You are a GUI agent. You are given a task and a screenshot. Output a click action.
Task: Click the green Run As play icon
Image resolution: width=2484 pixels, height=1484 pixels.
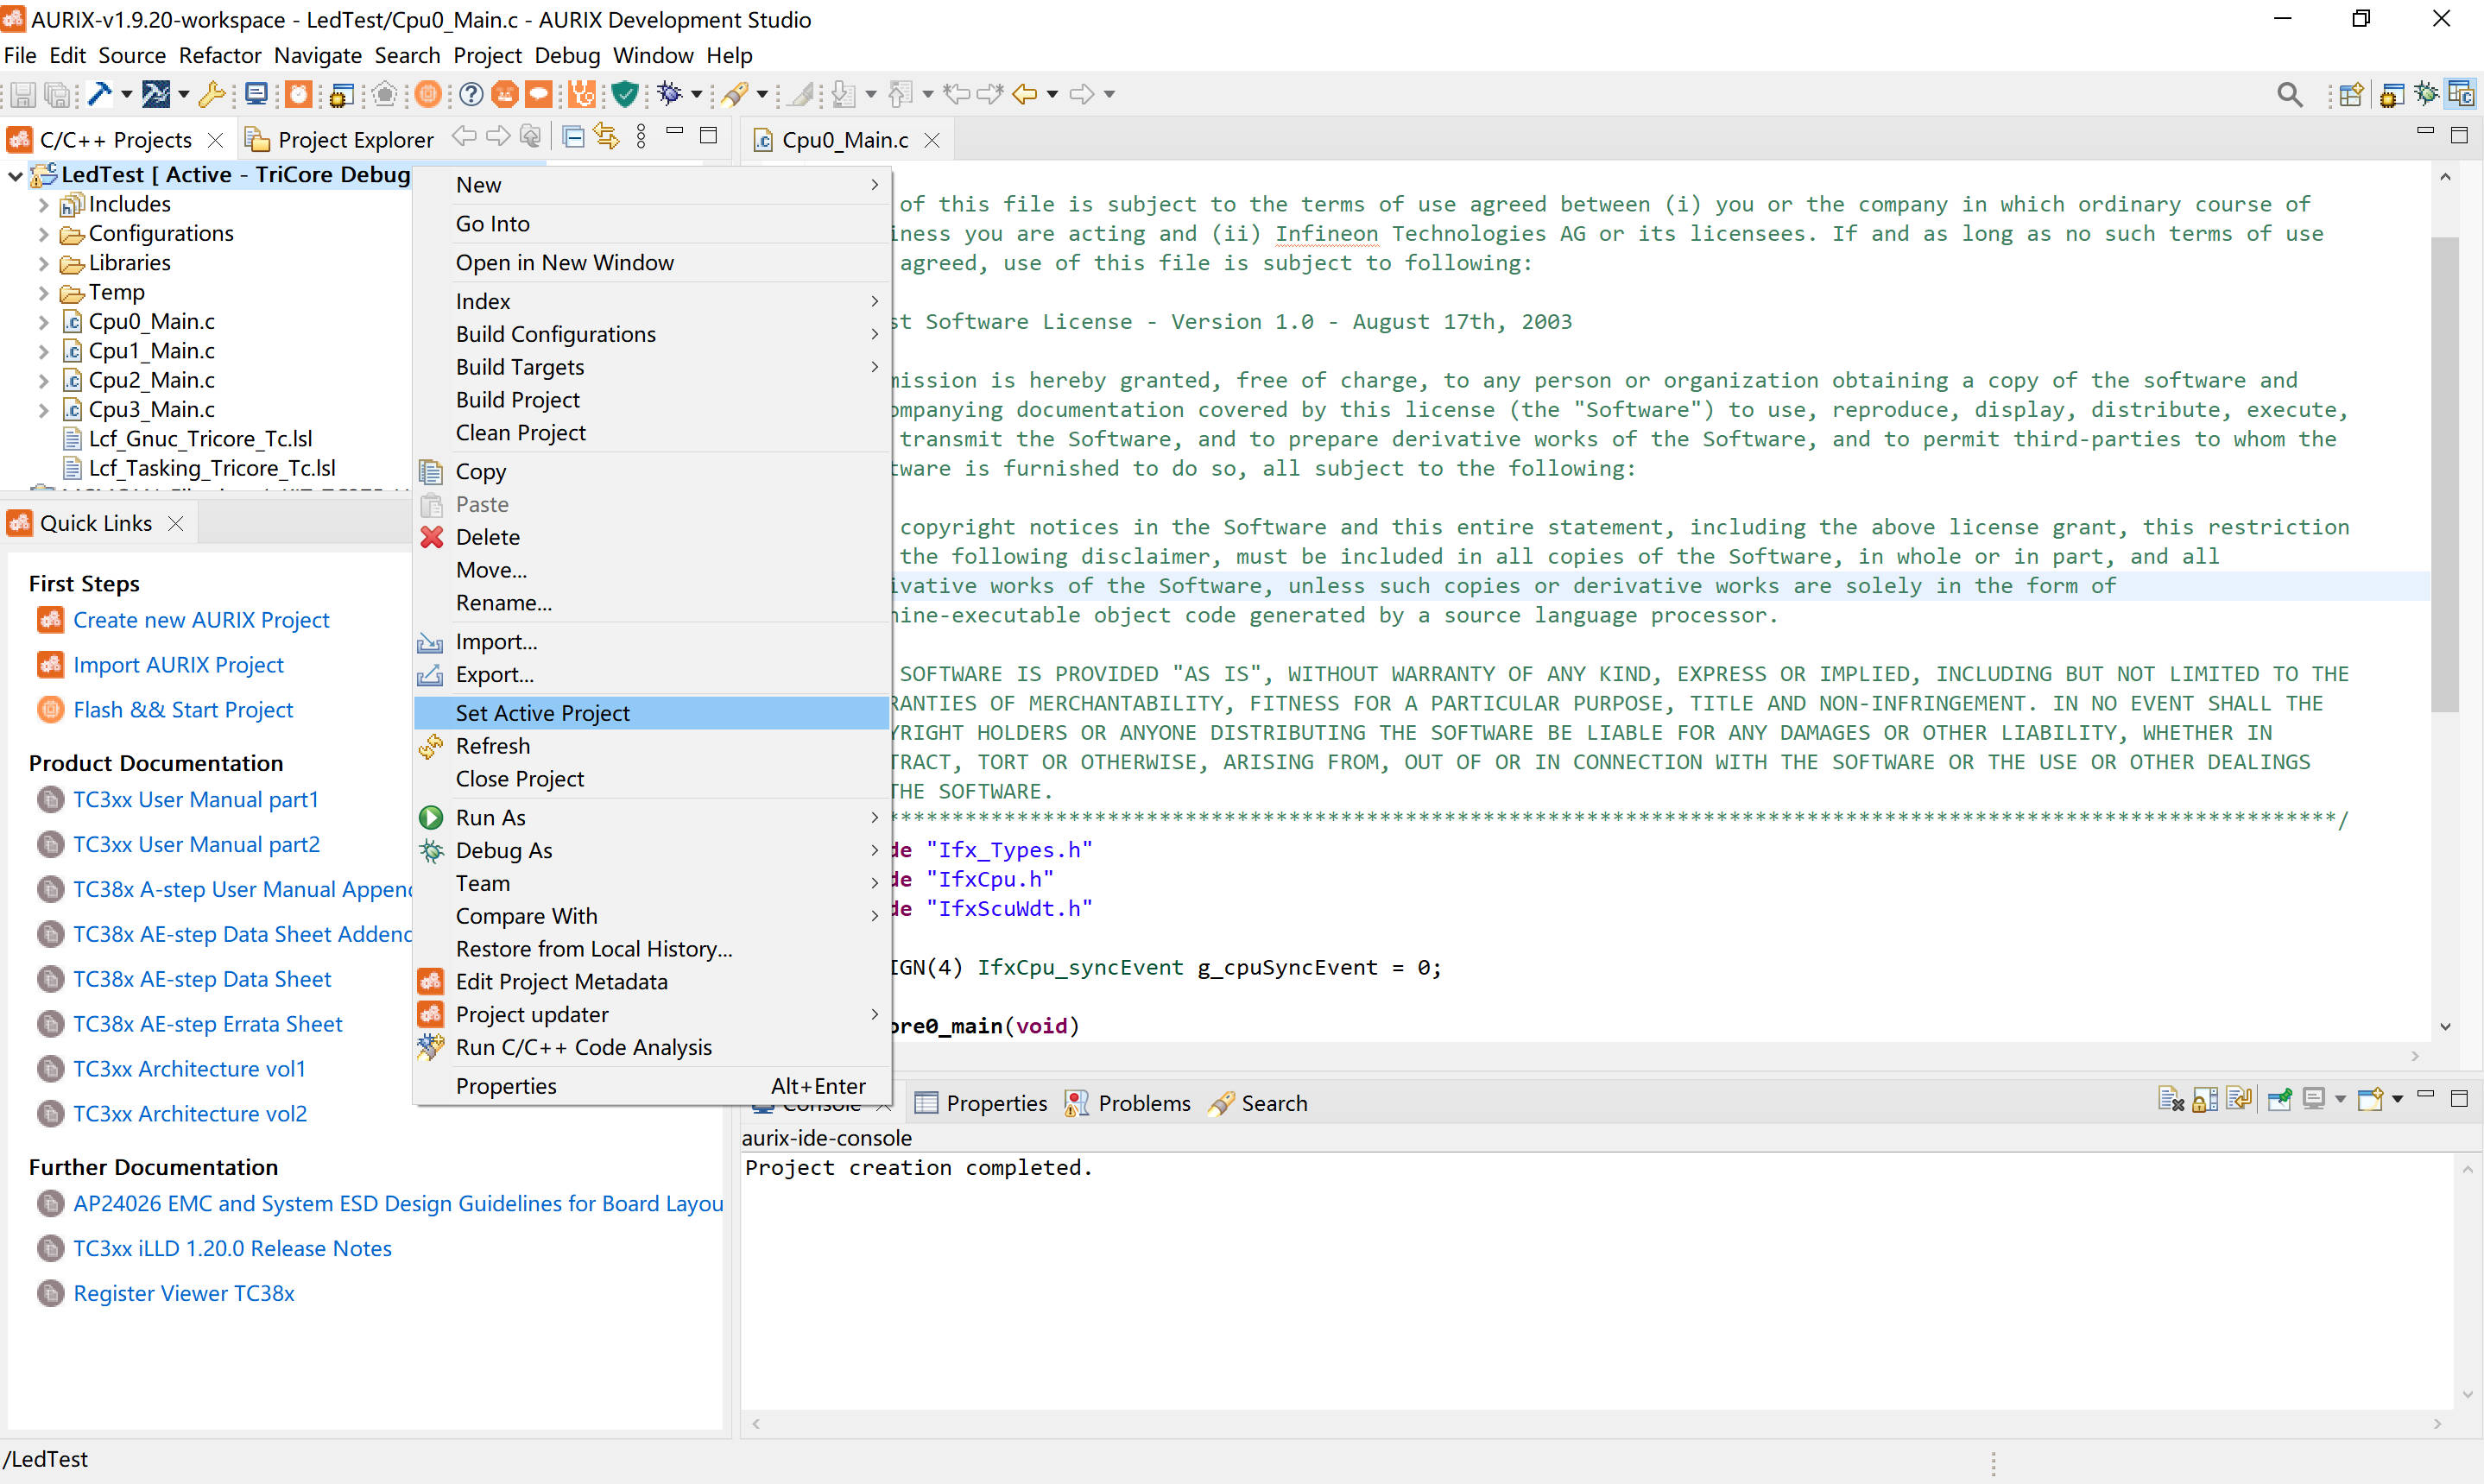(x=431, y=817)
